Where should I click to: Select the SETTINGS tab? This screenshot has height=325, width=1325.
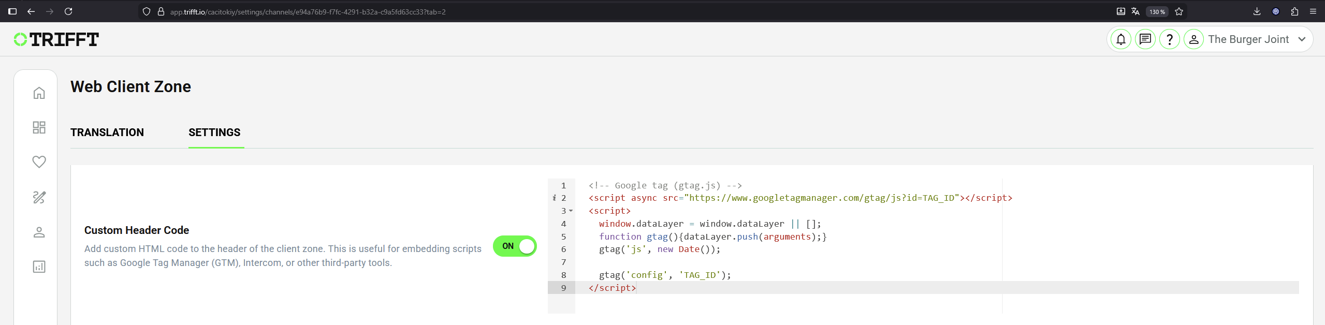[x=214, y=132]
